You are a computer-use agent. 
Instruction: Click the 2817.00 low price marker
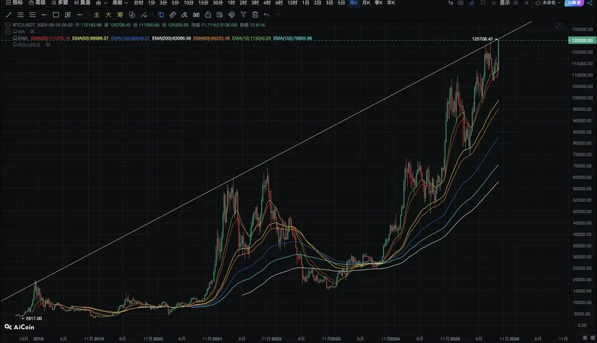click(32, 319)
